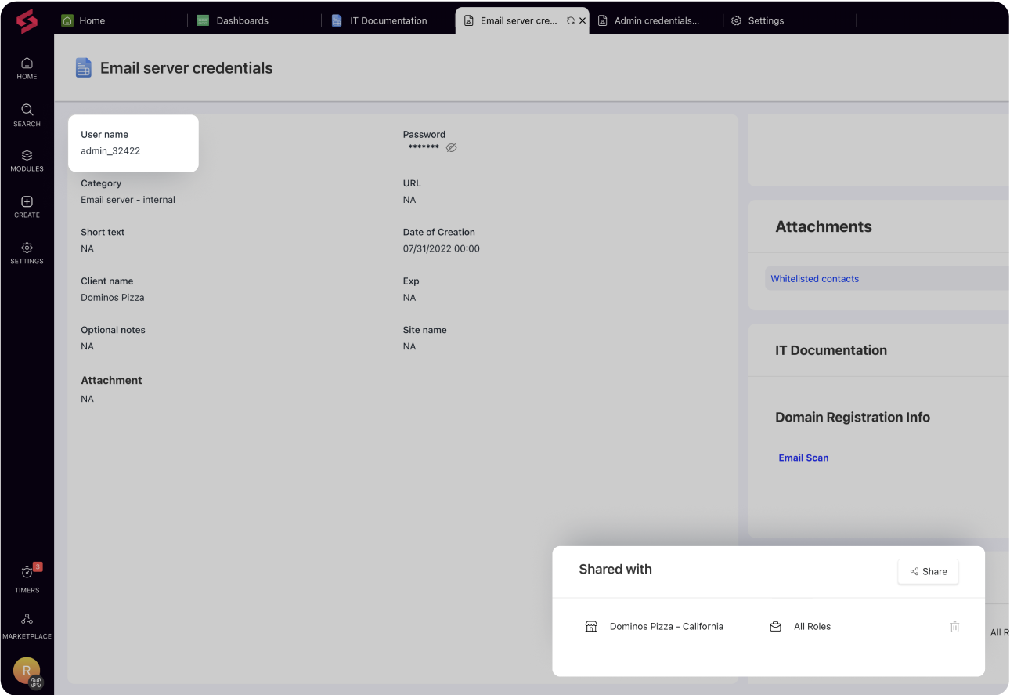1010x695 pixels.
Task: Open the Email Scan link
Action: [803, 458]
